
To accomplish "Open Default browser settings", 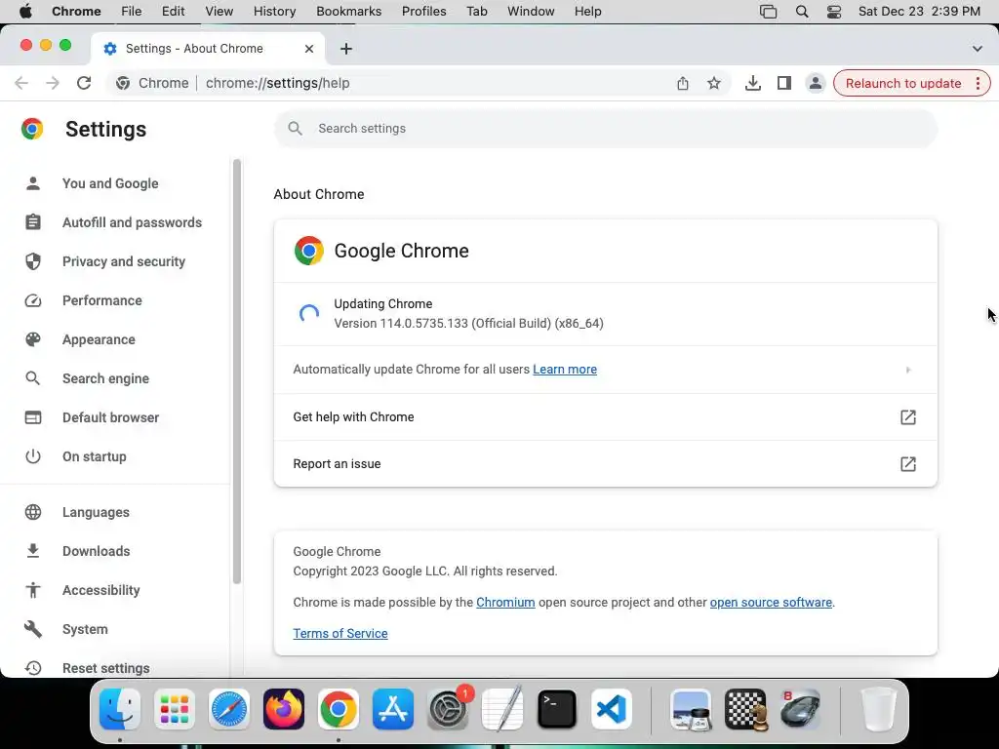I will click(110, 417).
